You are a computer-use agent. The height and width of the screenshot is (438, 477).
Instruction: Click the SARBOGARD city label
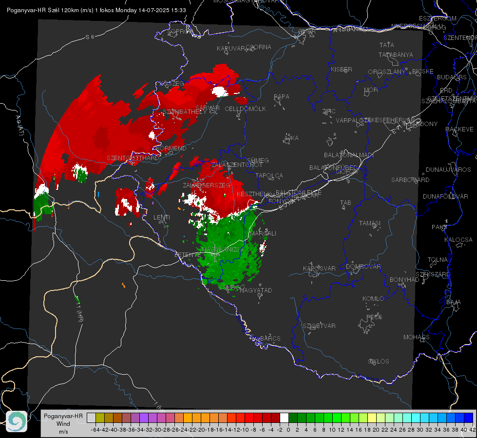pos(410,180)
